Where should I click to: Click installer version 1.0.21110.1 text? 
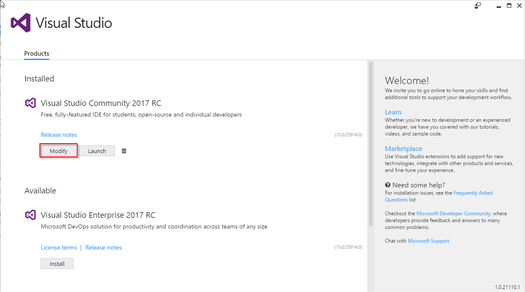click(x=507, y=287)
